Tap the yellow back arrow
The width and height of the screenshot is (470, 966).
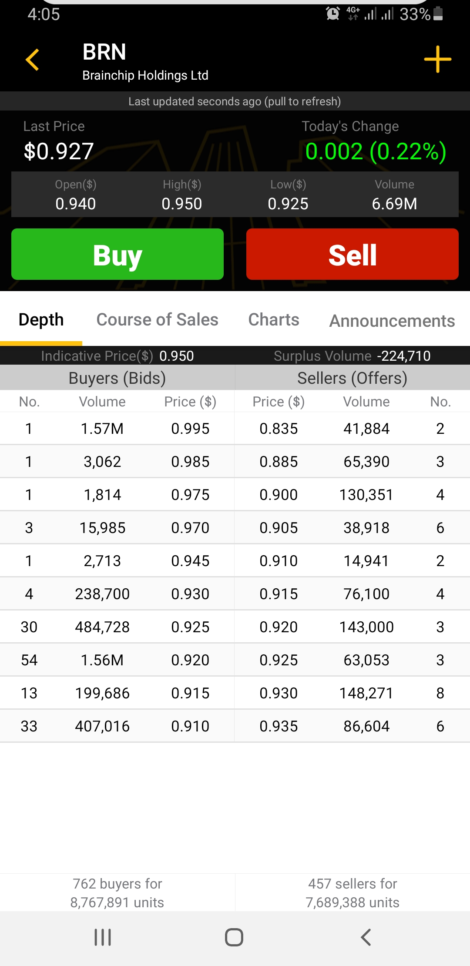[x=33, y=60]
